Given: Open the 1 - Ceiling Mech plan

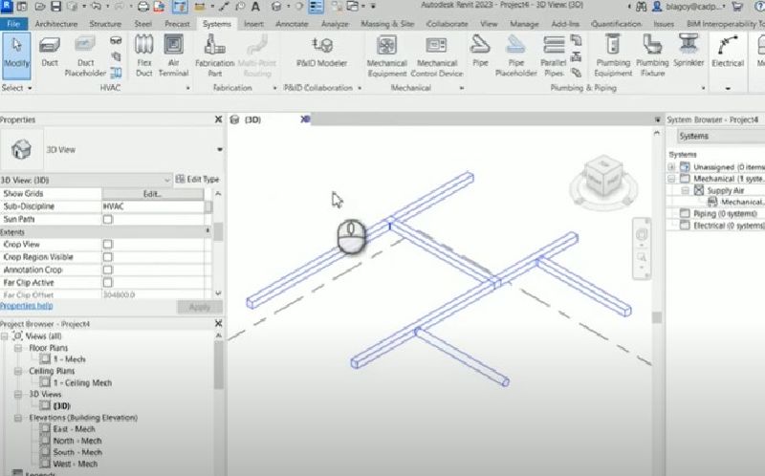Looking at the screenshot, I should click(82, 383).
